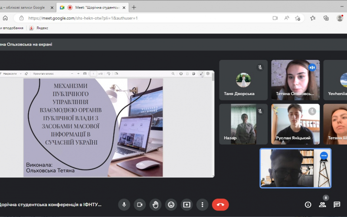
Task: Click the PDF page number field
Action: tap(93, 74)
